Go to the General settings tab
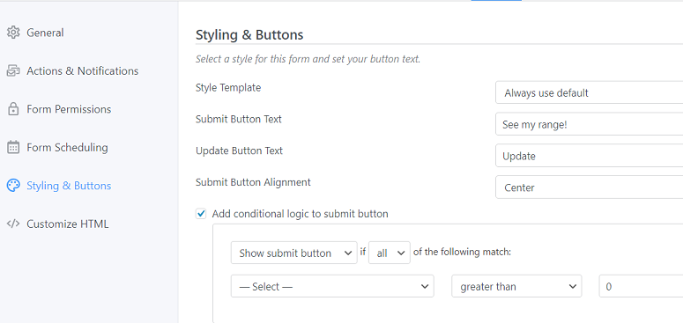The image size is (683, 323). [x=45, y=33]
